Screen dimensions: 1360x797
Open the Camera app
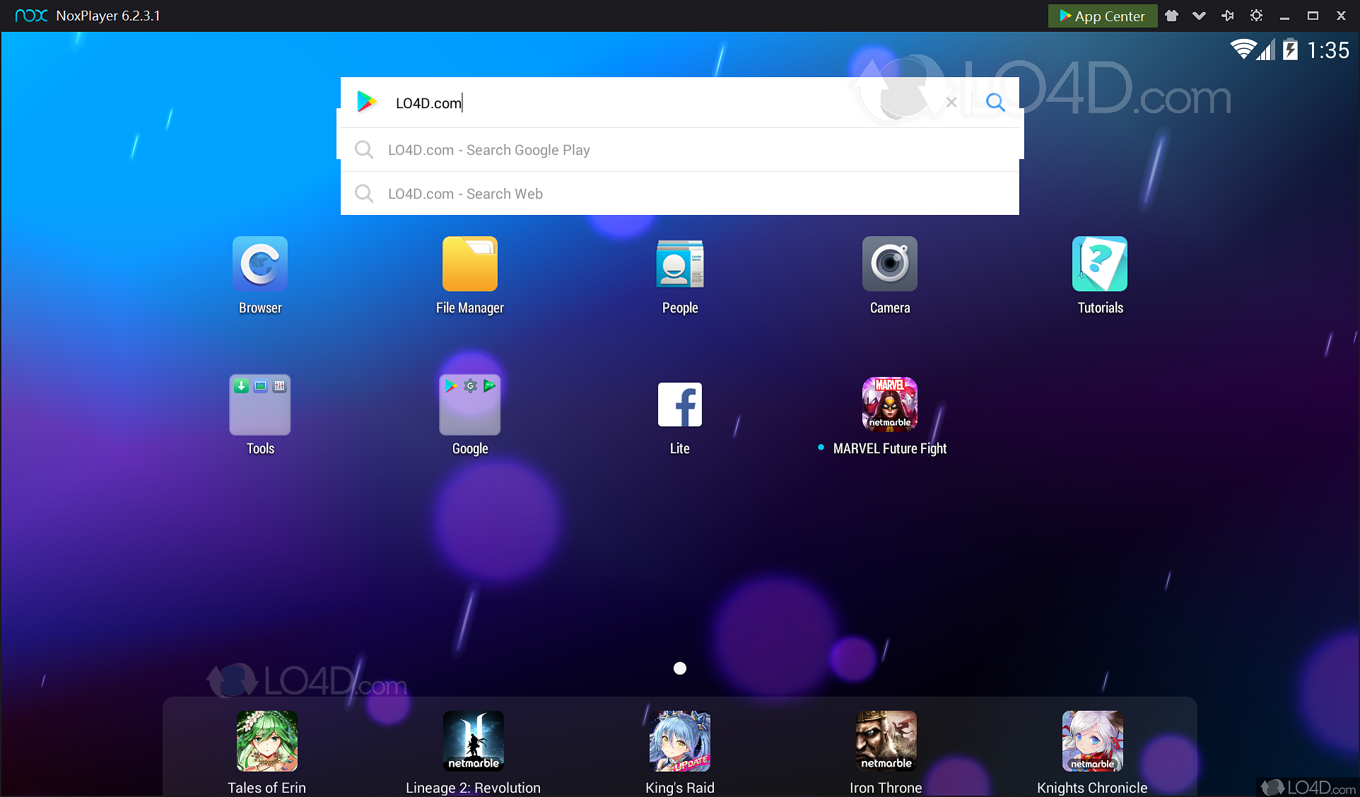tap(889, 264)
